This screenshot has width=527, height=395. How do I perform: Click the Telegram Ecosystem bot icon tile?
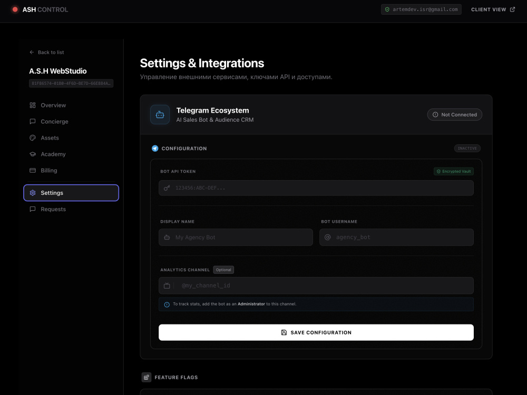coord(160,114)
